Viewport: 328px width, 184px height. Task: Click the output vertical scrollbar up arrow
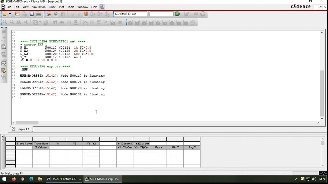pyautogui.click(x=322, y=33)
